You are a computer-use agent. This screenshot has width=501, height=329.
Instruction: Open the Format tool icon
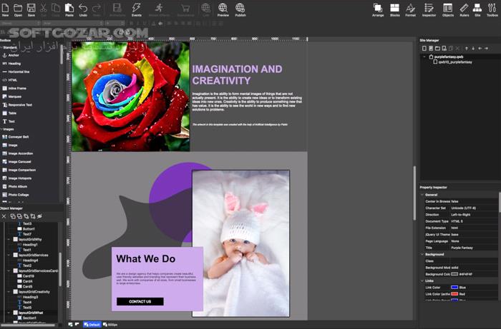tap(410, 9)
